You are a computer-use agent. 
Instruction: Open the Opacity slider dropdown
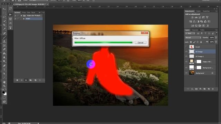(x=216, y=38)
